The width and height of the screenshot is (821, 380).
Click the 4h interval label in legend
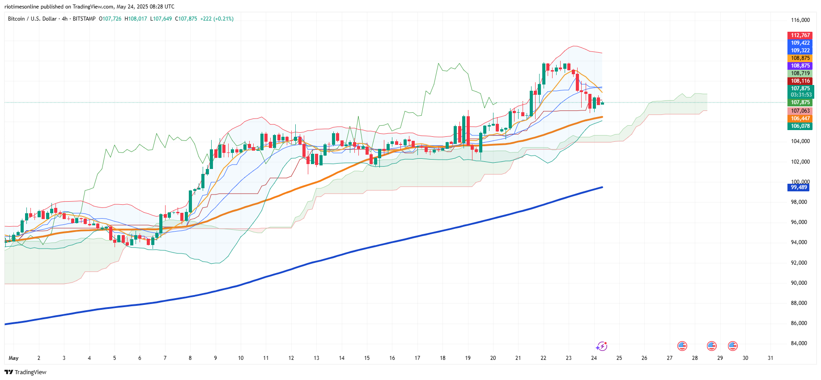pyautogui.click(x=65, y=19)
